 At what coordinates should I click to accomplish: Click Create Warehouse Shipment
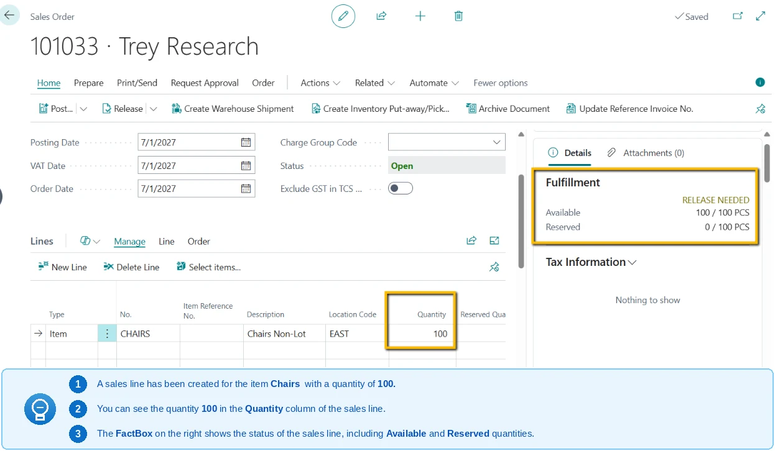tap(233, 109)
